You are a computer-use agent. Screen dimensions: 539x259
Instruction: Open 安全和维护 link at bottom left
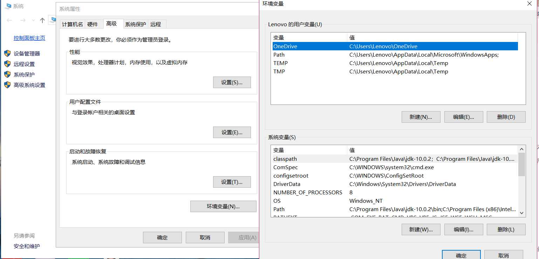coord(27,246)
